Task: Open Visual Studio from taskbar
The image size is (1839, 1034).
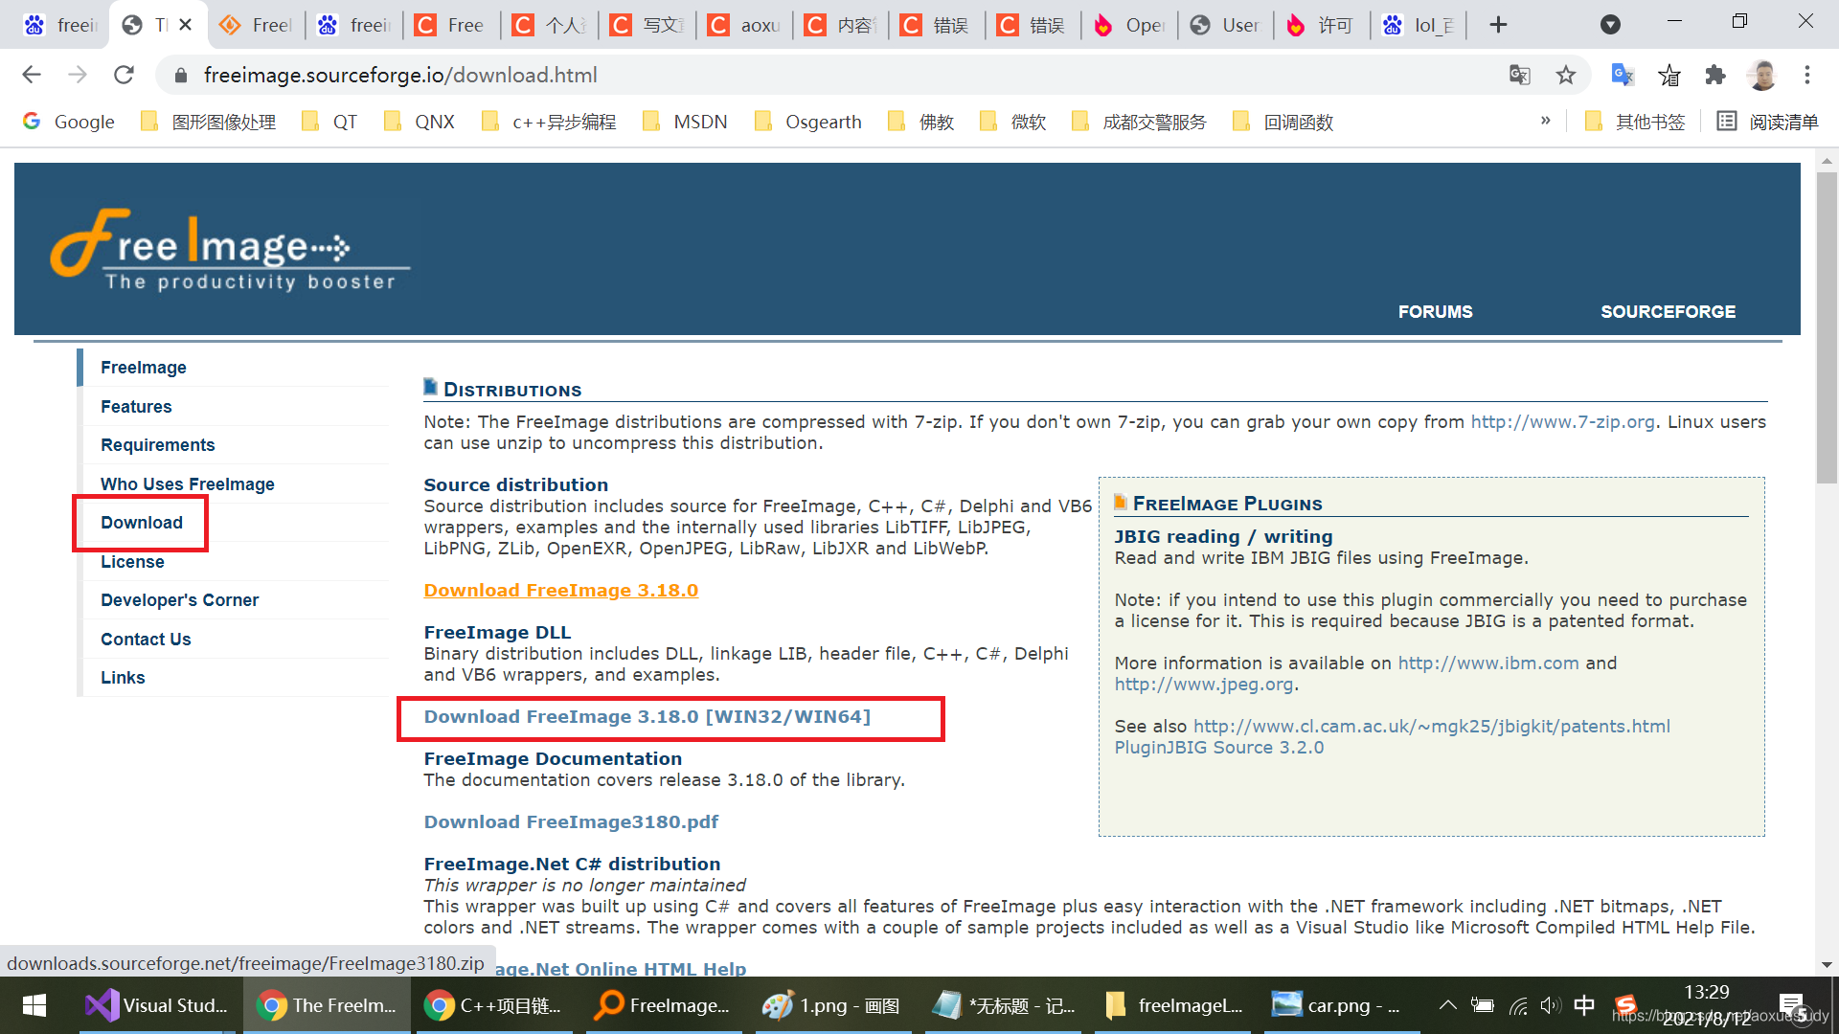Action: 157,1005
